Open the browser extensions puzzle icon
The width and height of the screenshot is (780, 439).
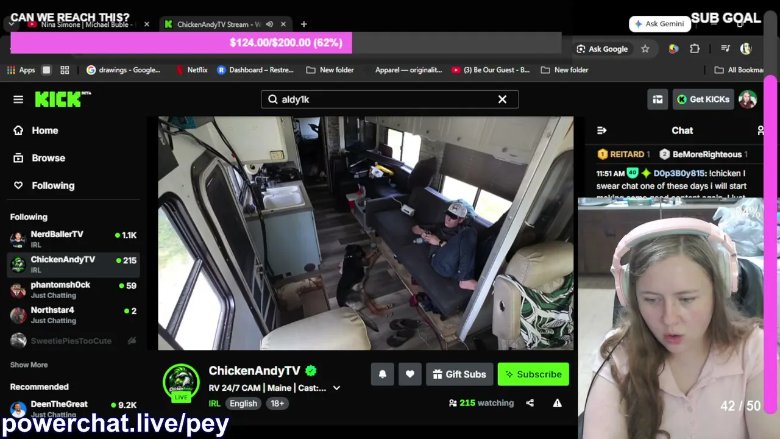point(695,49)
